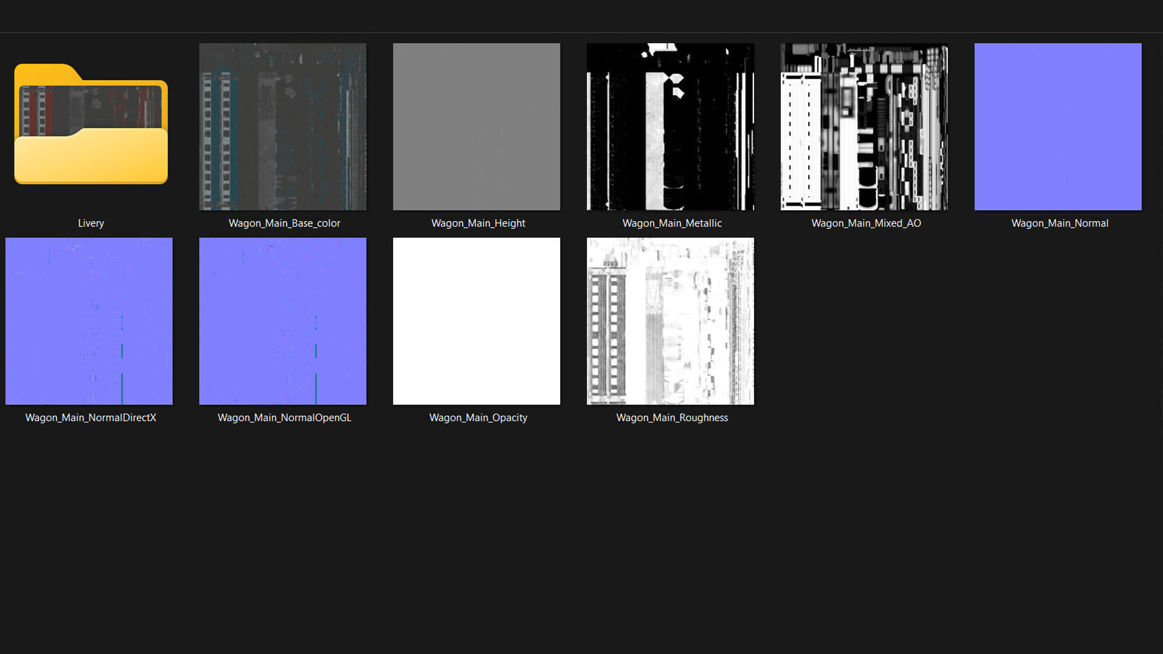Click the Wagon_Main_Base_color file name
Image resolution: width=1163 pixels, height=654 pixels.
click(284, 223)
